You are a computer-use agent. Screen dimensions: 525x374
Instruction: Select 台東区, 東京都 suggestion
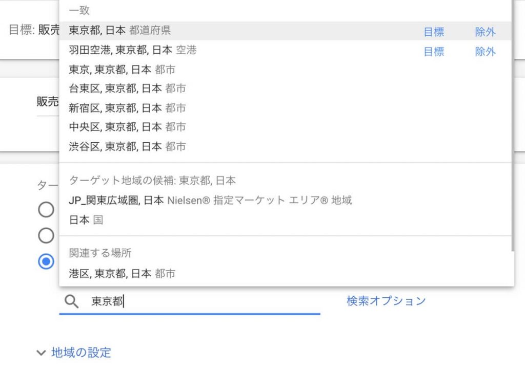tap(127, 89)
